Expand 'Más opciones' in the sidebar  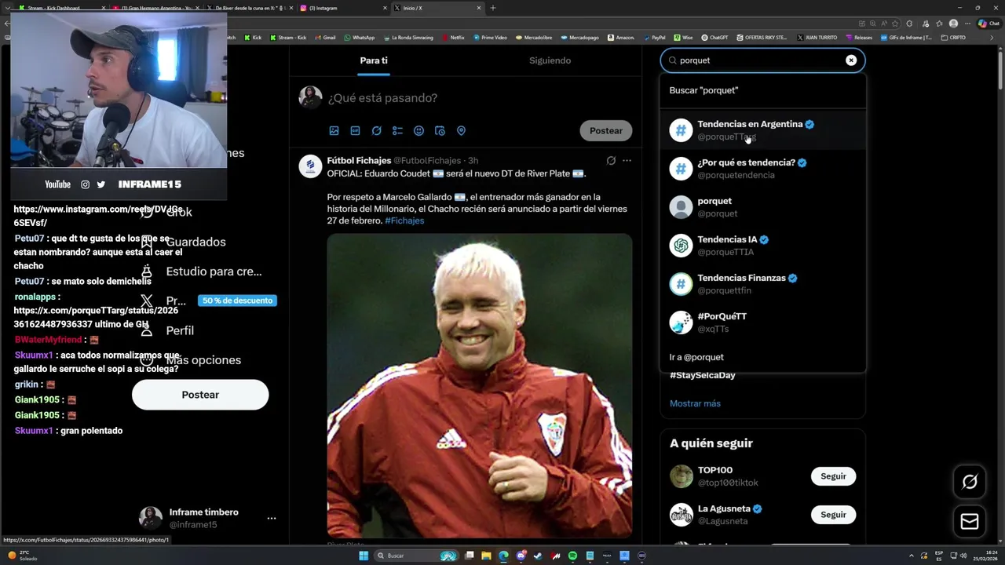[203, 360]
